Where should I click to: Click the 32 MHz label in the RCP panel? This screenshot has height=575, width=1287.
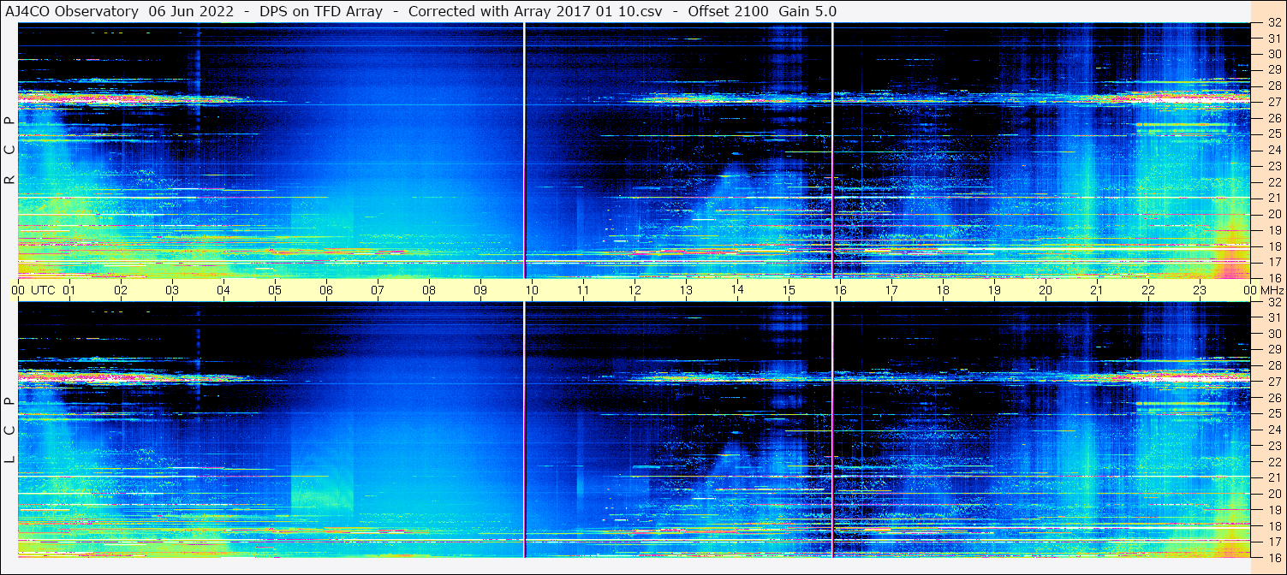point(1273,23)
